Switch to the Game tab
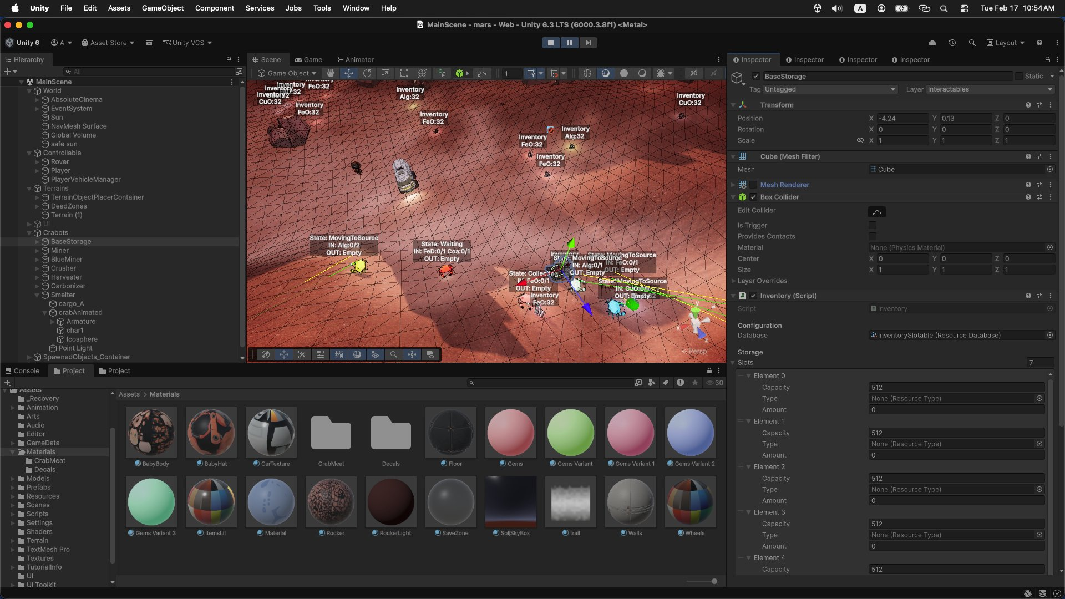The height and width of the screenshot is (599, 1065). coord(308,59)
